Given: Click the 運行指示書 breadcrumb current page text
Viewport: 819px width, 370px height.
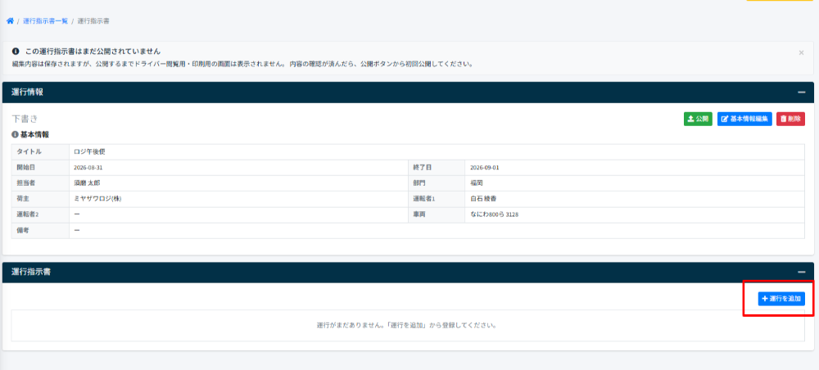Looking at the screenshot, I should [93, 21].
